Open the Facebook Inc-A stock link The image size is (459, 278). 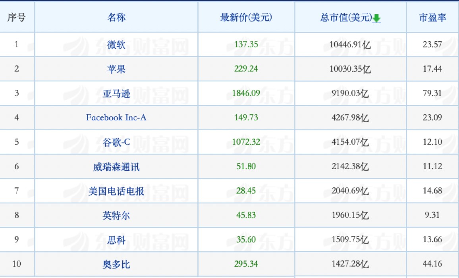click(x=116, y=118)
